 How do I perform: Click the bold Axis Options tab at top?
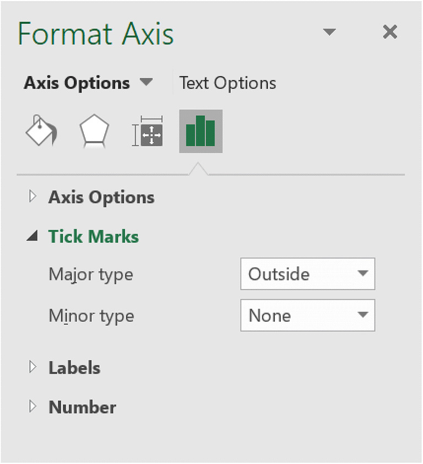pyautogui.click(x=77, y=83)
